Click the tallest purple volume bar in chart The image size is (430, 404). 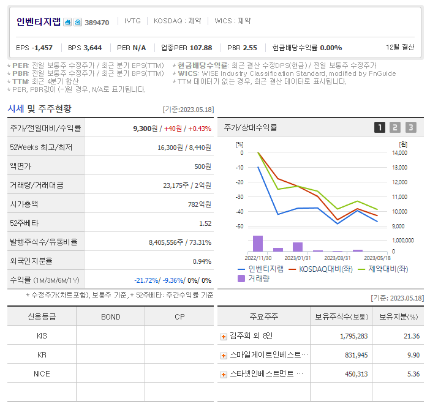pos(258,244)
